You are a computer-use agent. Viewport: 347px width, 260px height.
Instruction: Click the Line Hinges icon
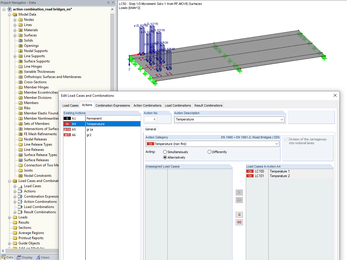click(x=21, y=66)
